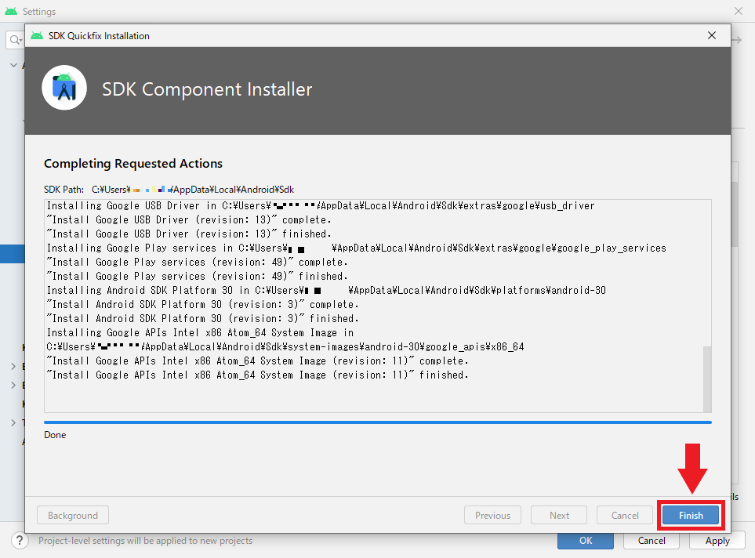This screenshot has height=558, width=755.
Task: Click the Android Studio logo in header
Action: (64, 88)
